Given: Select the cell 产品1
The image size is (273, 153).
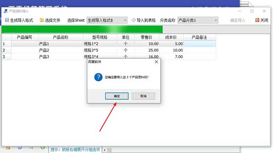Looking at the screenshot, I should pyautogui.click(x=60, y=43).
